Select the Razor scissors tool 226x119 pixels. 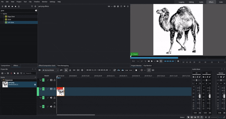70,70
